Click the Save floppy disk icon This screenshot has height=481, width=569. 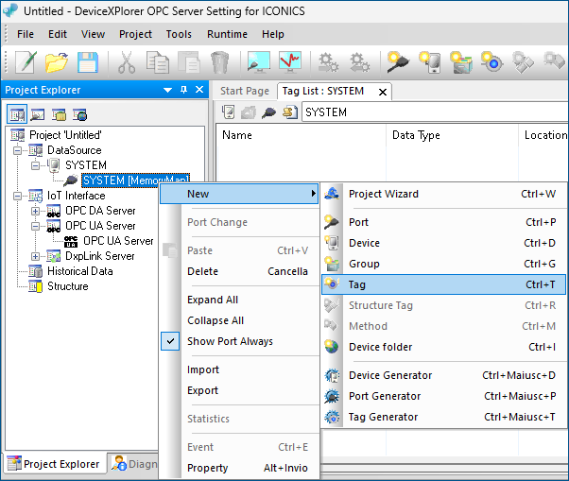[x=88, y=62]
